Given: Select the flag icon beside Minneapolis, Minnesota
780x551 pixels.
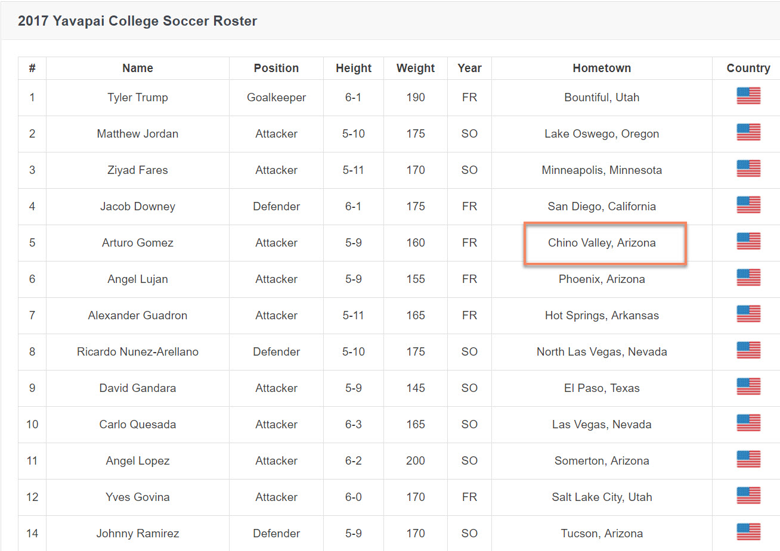Looking at the screenshot, I should 748,169.
